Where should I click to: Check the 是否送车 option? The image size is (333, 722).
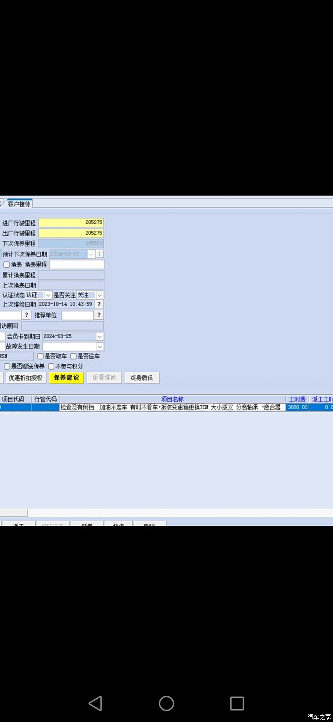pyautogui.click(x=73, y=356)
